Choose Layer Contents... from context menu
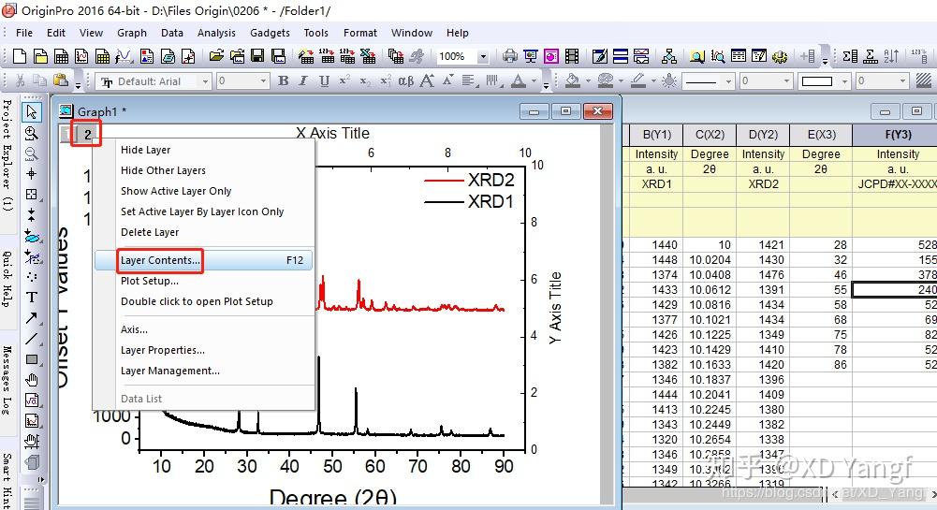 coord(203,260)
